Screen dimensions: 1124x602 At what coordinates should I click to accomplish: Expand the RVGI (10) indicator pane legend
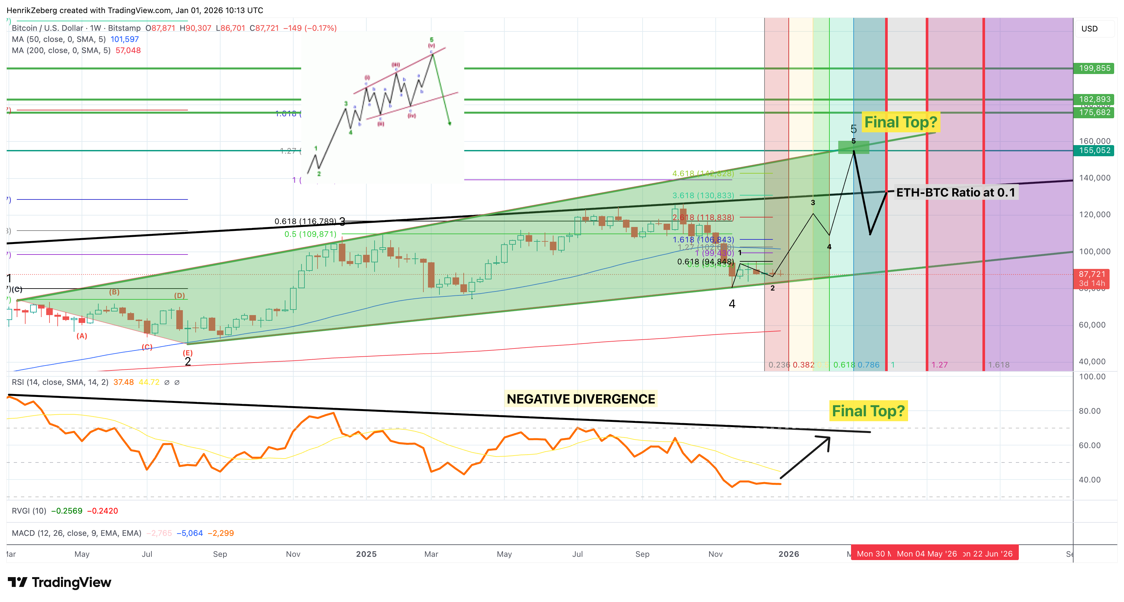coord(29,511)
